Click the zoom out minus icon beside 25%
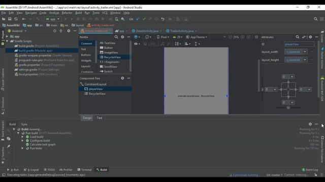 pyautogui.click(x=230, y=37)
